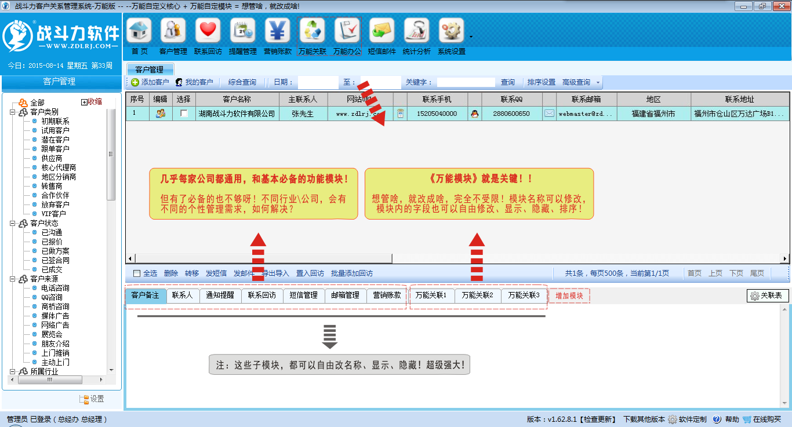Click the 联系手机 column header
Viewport: 792px width, 427px height.
point(437,100)
